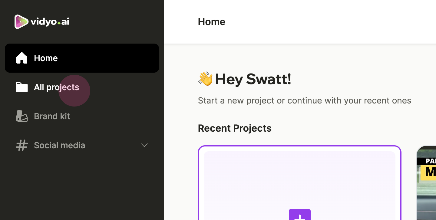Open the Brand kit sidebar entry
The width and height of the screenshot is (436, 220).
82,116
